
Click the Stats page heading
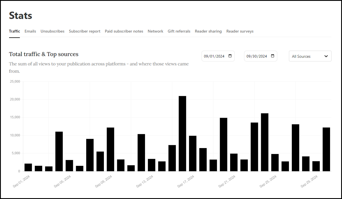21,16
